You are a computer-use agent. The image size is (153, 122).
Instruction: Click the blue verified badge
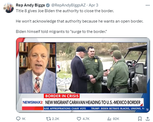point(48,5)
